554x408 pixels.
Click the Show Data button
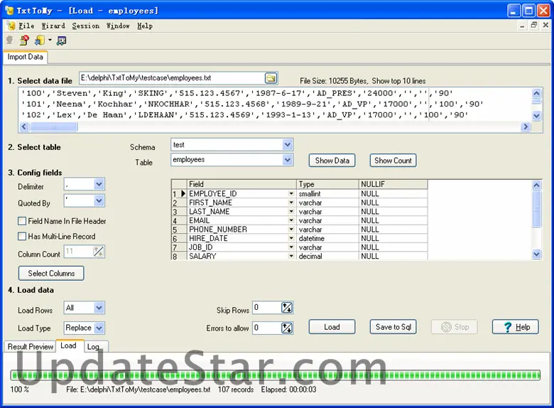(x=332, y=161)
